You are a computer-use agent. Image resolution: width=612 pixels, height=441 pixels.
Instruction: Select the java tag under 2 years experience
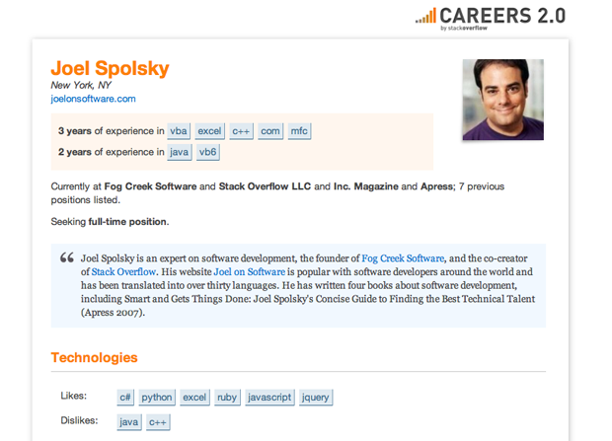[180, 153]
